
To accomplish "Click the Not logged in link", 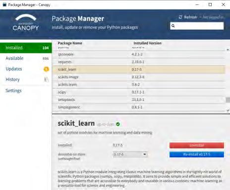I will [x=213, y=17].
